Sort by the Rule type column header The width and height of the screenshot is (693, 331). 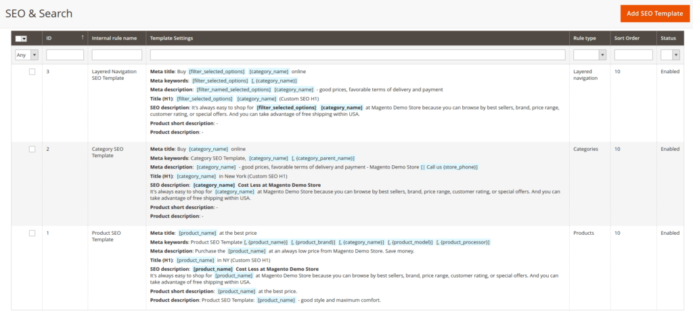(x=584, y=39)
